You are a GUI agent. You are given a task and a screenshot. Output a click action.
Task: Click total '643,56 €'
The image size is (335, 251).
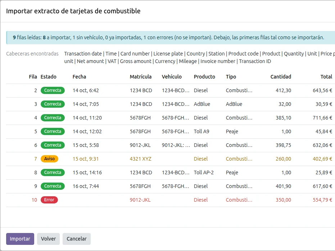pos(322,90)
